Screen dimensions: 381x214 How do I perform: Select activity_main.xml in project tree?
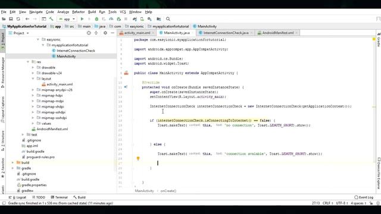pos(60,84)
